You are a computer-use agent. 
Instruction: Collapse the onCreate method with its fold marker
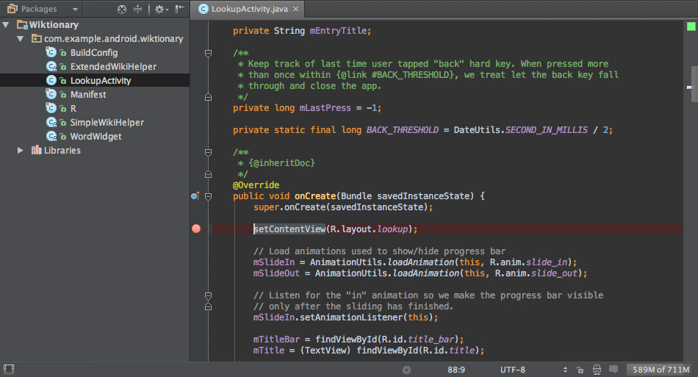(208, 196)
